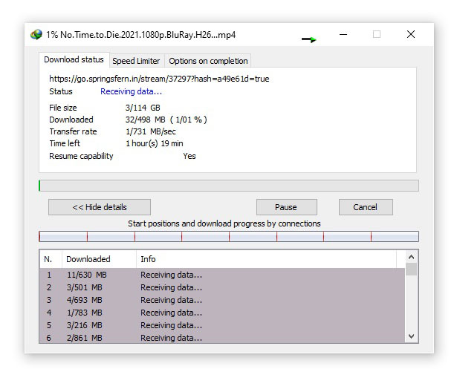This screenshot has height=369, width=460.
Task: Pause the download
Action: click(286, 207)
